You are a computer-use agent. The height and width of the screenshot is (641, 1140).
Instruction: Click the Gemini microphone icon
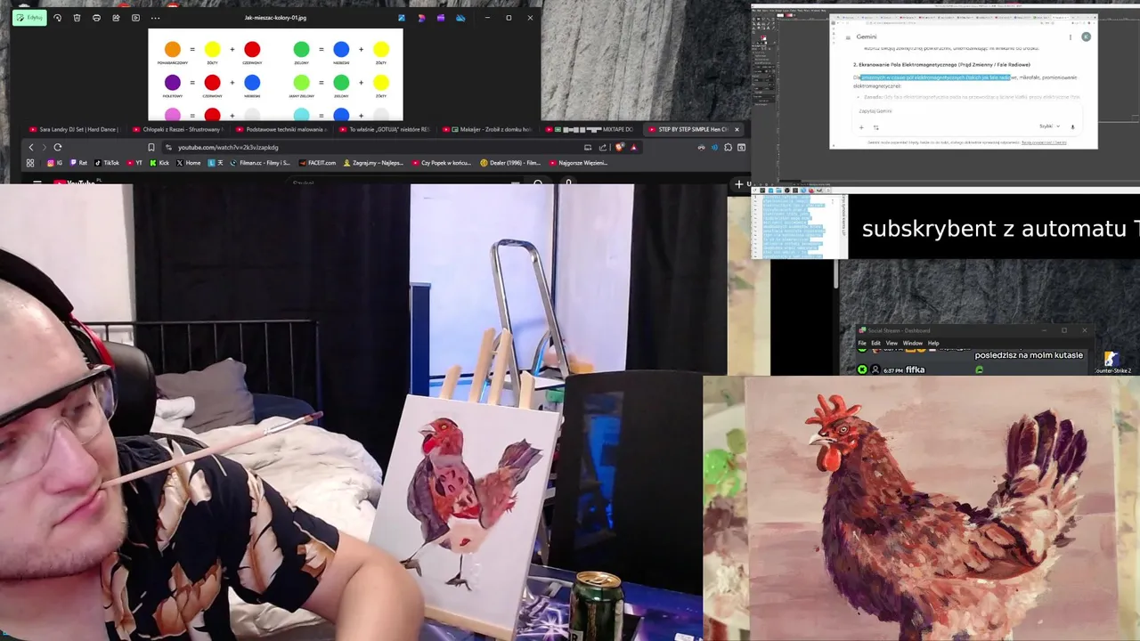1072,126
